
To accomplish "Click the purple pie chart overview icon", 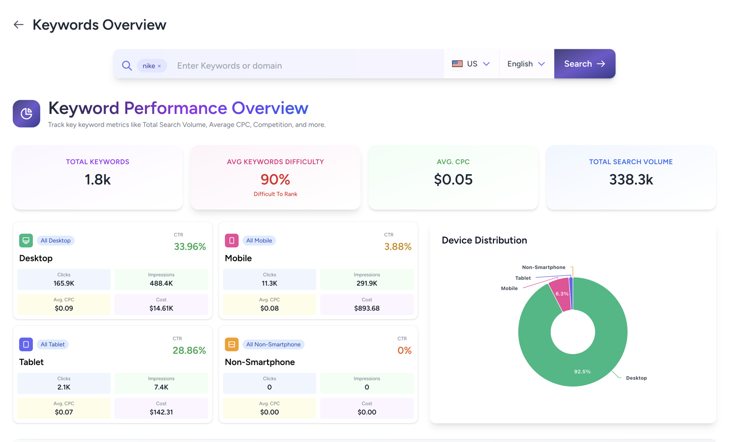I will [x=27, y=114].
